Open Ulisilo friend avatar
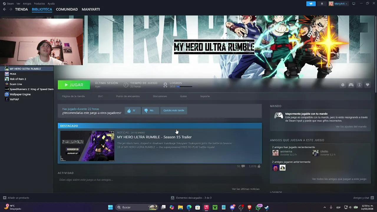 315,153
